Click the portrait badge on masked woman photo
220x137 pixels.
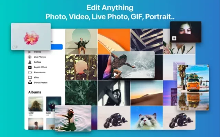[174, 38]
